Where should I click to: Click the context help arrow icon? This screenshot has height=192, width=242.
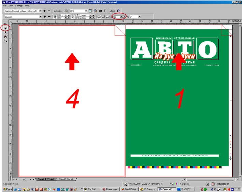pyautogui.click(x=118, y=11)
